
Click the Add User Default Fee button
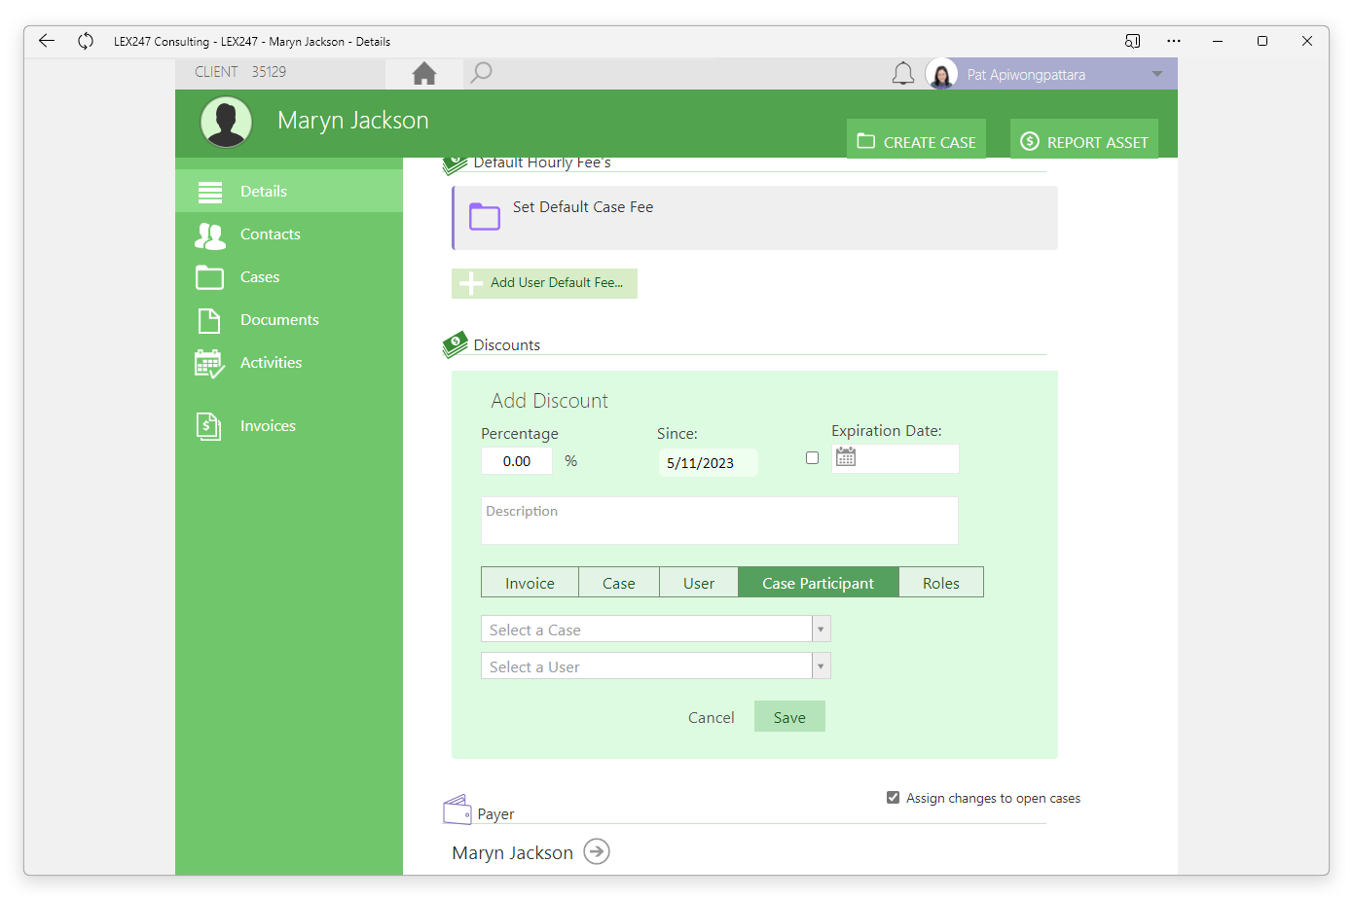tap(544, 283)
